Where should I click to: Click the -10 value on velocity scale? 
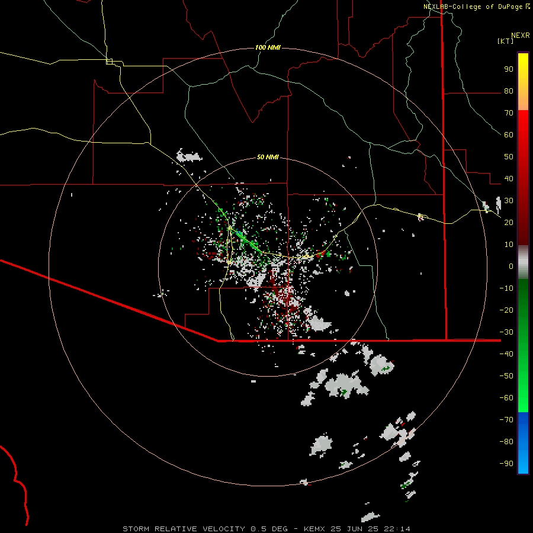(506, 288)
